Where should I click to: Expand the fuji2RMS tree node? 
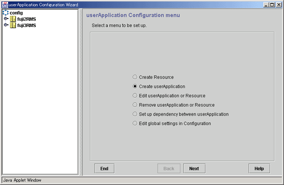[6, 18]
